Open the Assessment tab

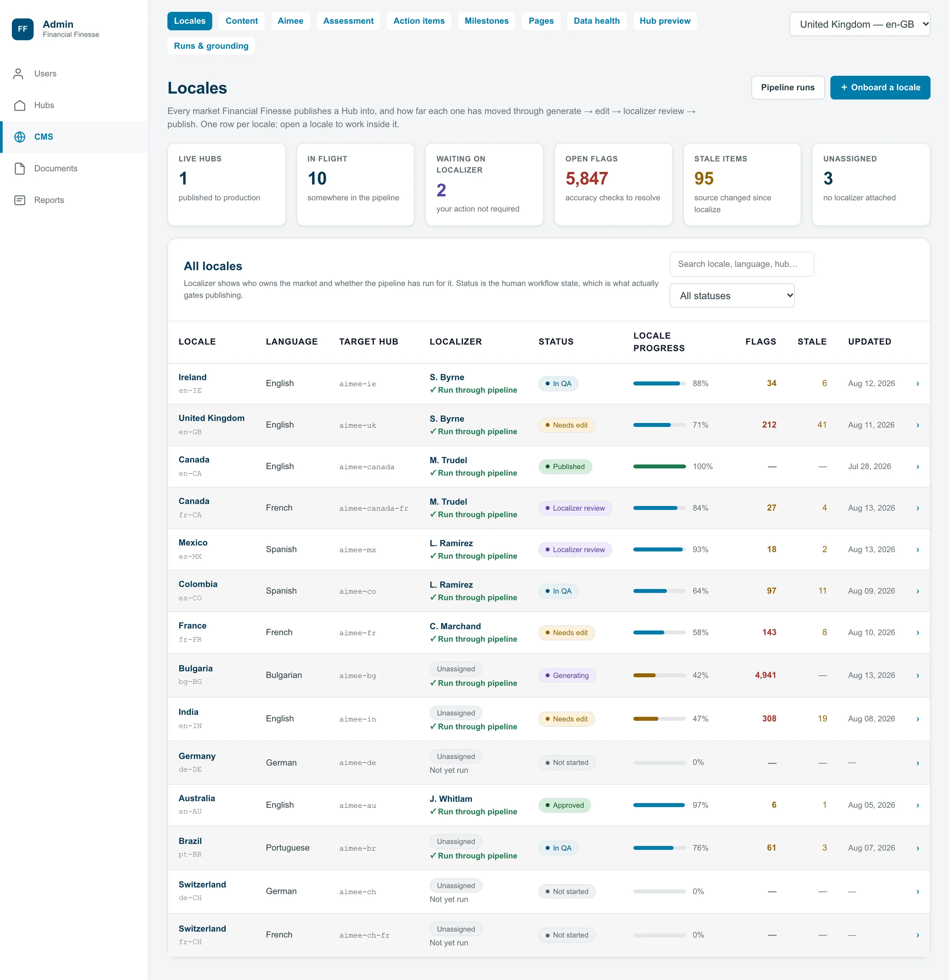pos(348,21)
